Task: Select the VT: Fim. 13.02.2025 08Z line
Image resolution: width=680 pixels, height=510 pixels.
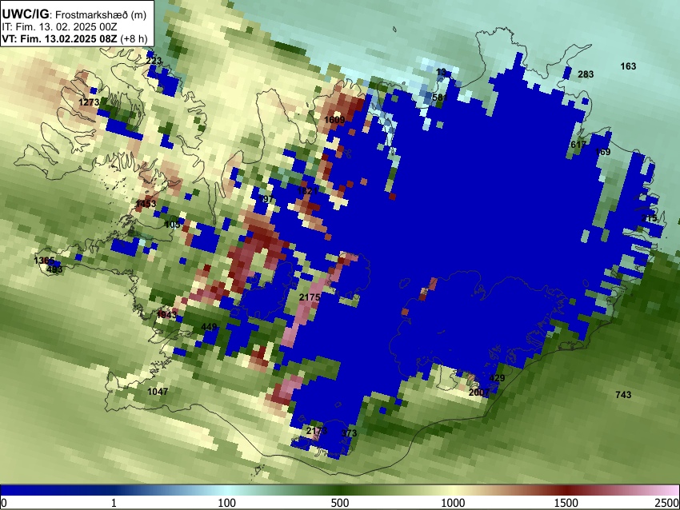Action: coord(74,38)
